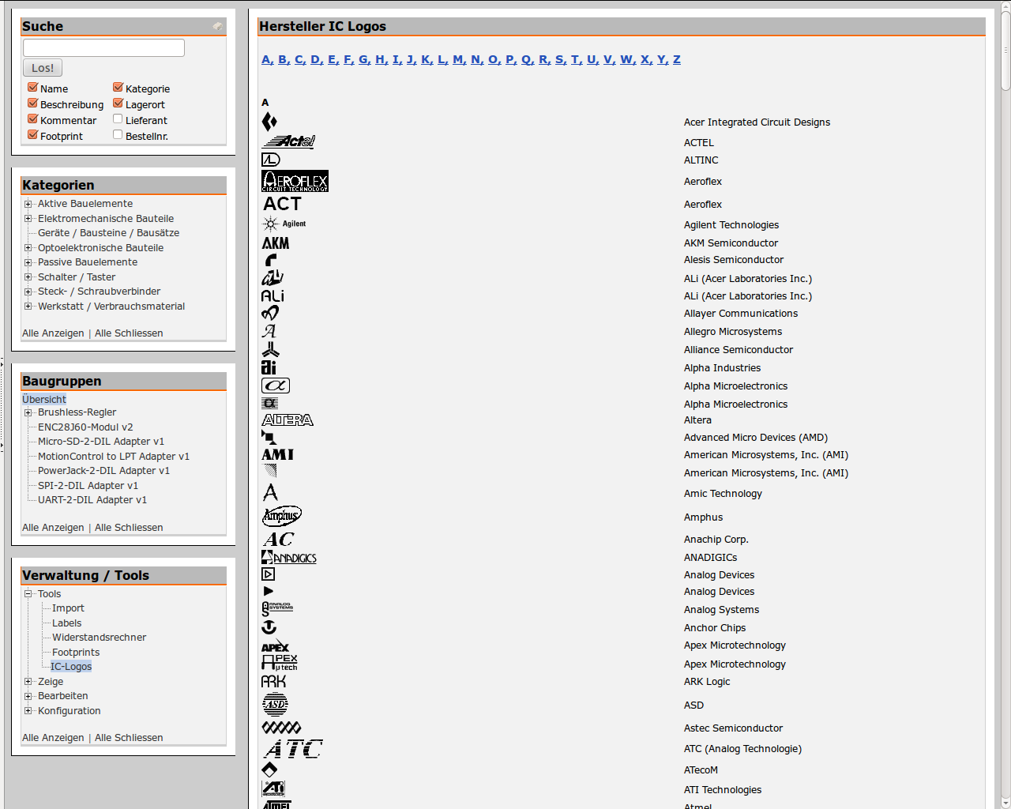The height and width of the screenshot is (809, 1011).
Task: Expand the Aktive Bauelemente category
Action: click(x=28, y=204)
